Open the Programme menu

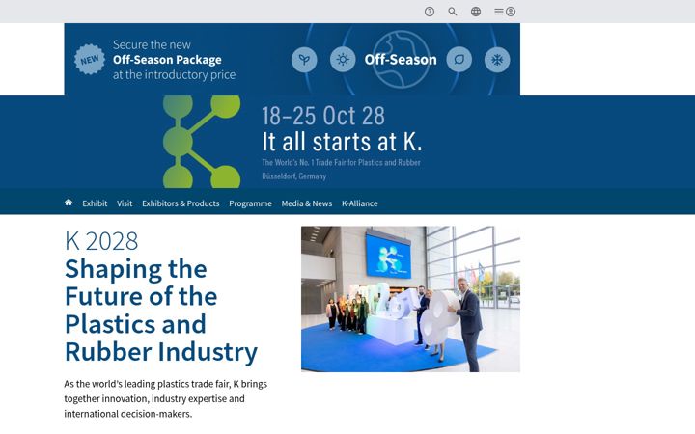250,203
